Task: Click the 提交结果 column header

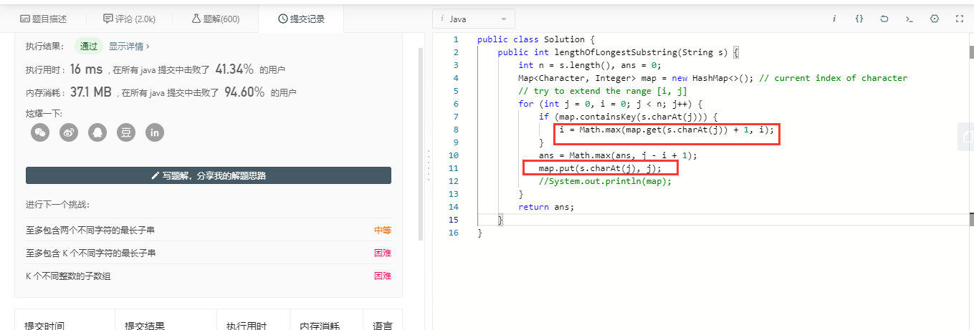Action: pyautogui.click(x=145, y=326)
